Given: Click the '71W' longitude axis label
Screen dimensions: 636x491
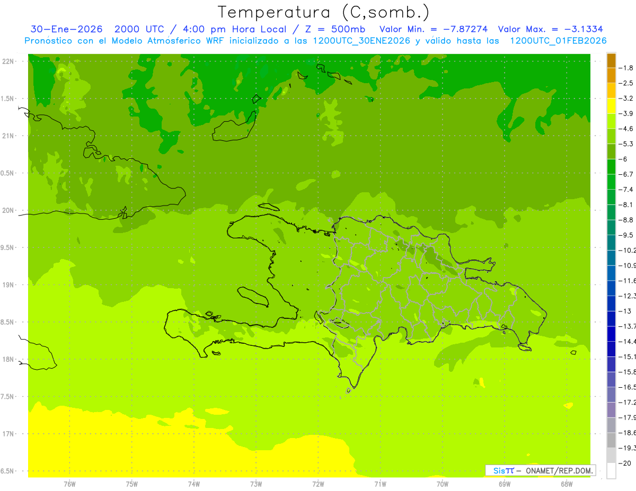Looking at the screenshot, I should click(380, 484).
